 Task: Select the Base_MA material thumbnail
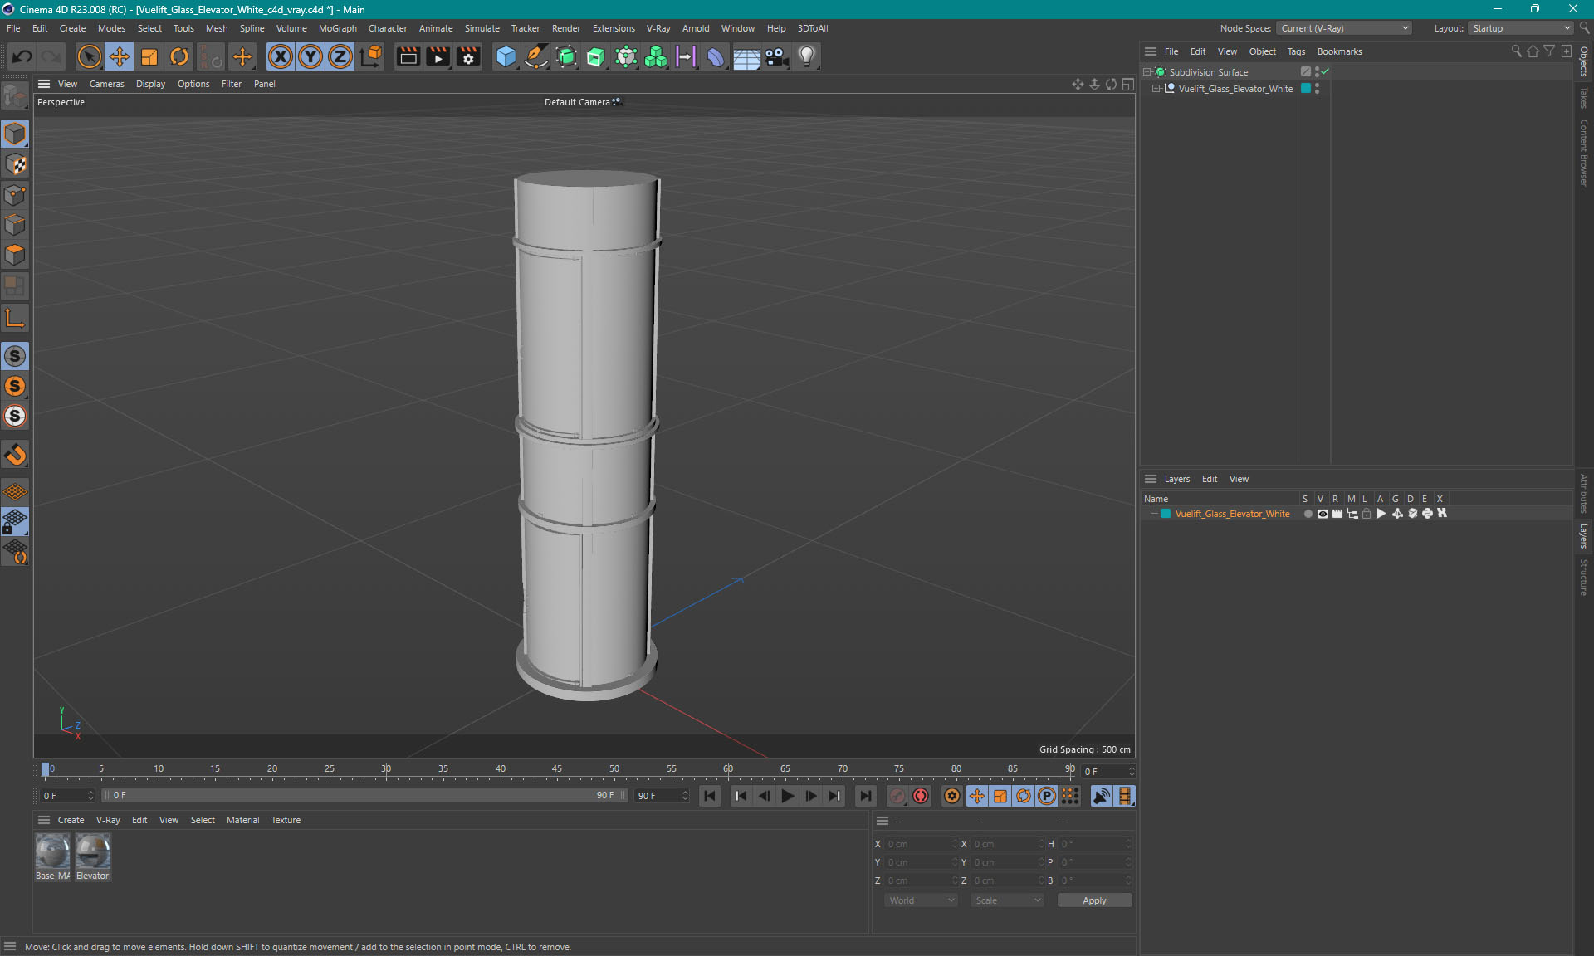(52, 851)
